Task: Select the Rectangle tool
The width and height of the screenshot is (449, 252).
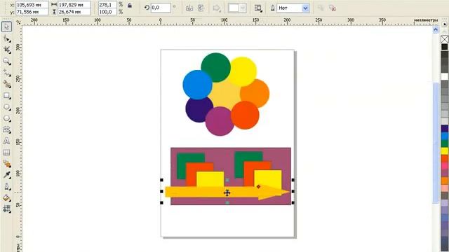Action: tap(6, 96)
